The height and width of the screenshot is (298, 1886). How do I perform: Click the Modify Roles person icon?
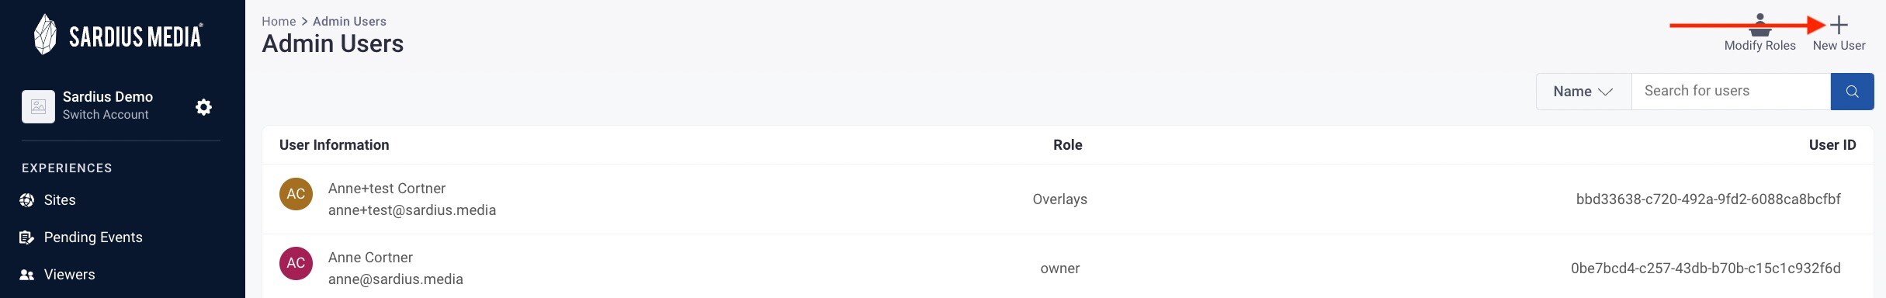click(1759, 25)
